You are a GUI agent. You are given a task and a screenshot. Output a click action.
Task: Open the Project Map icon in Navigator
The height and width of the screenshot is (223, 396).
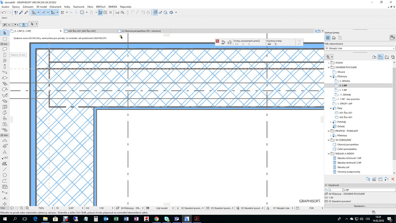(374, 57)
